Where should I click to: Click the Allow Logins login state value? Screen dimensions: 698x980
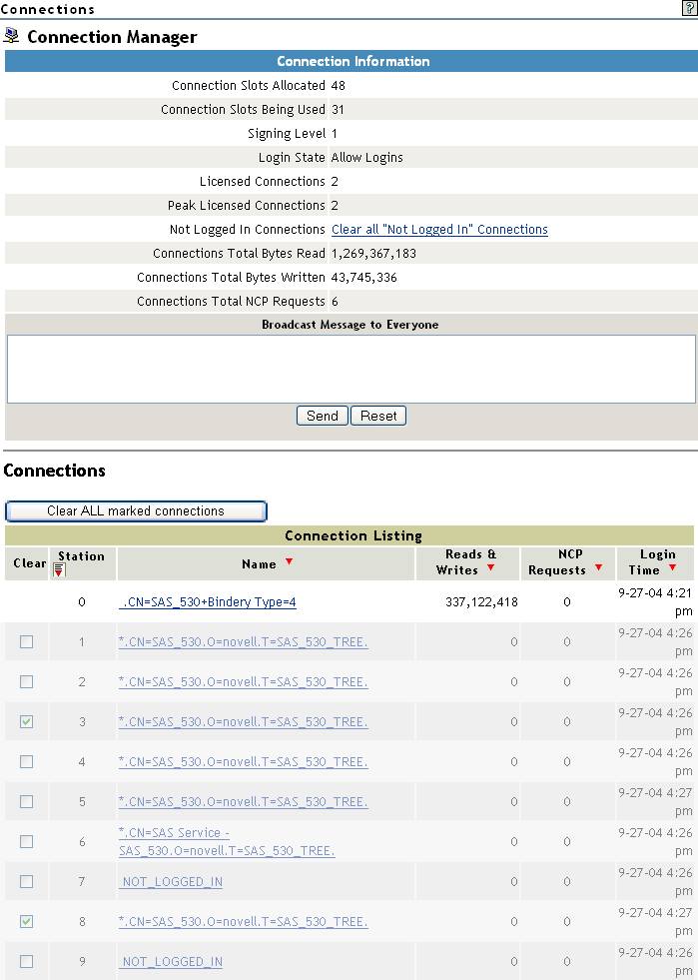point(366,158)
